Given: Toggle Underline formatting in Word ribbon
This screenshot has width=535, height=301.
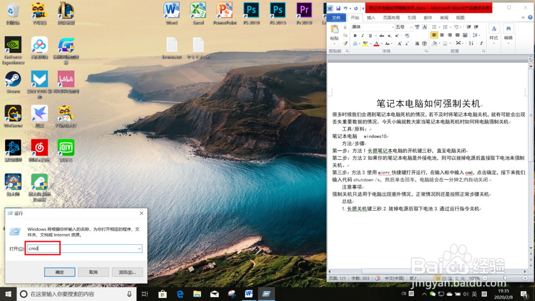Looking at the screenshot, I should 370,35.
